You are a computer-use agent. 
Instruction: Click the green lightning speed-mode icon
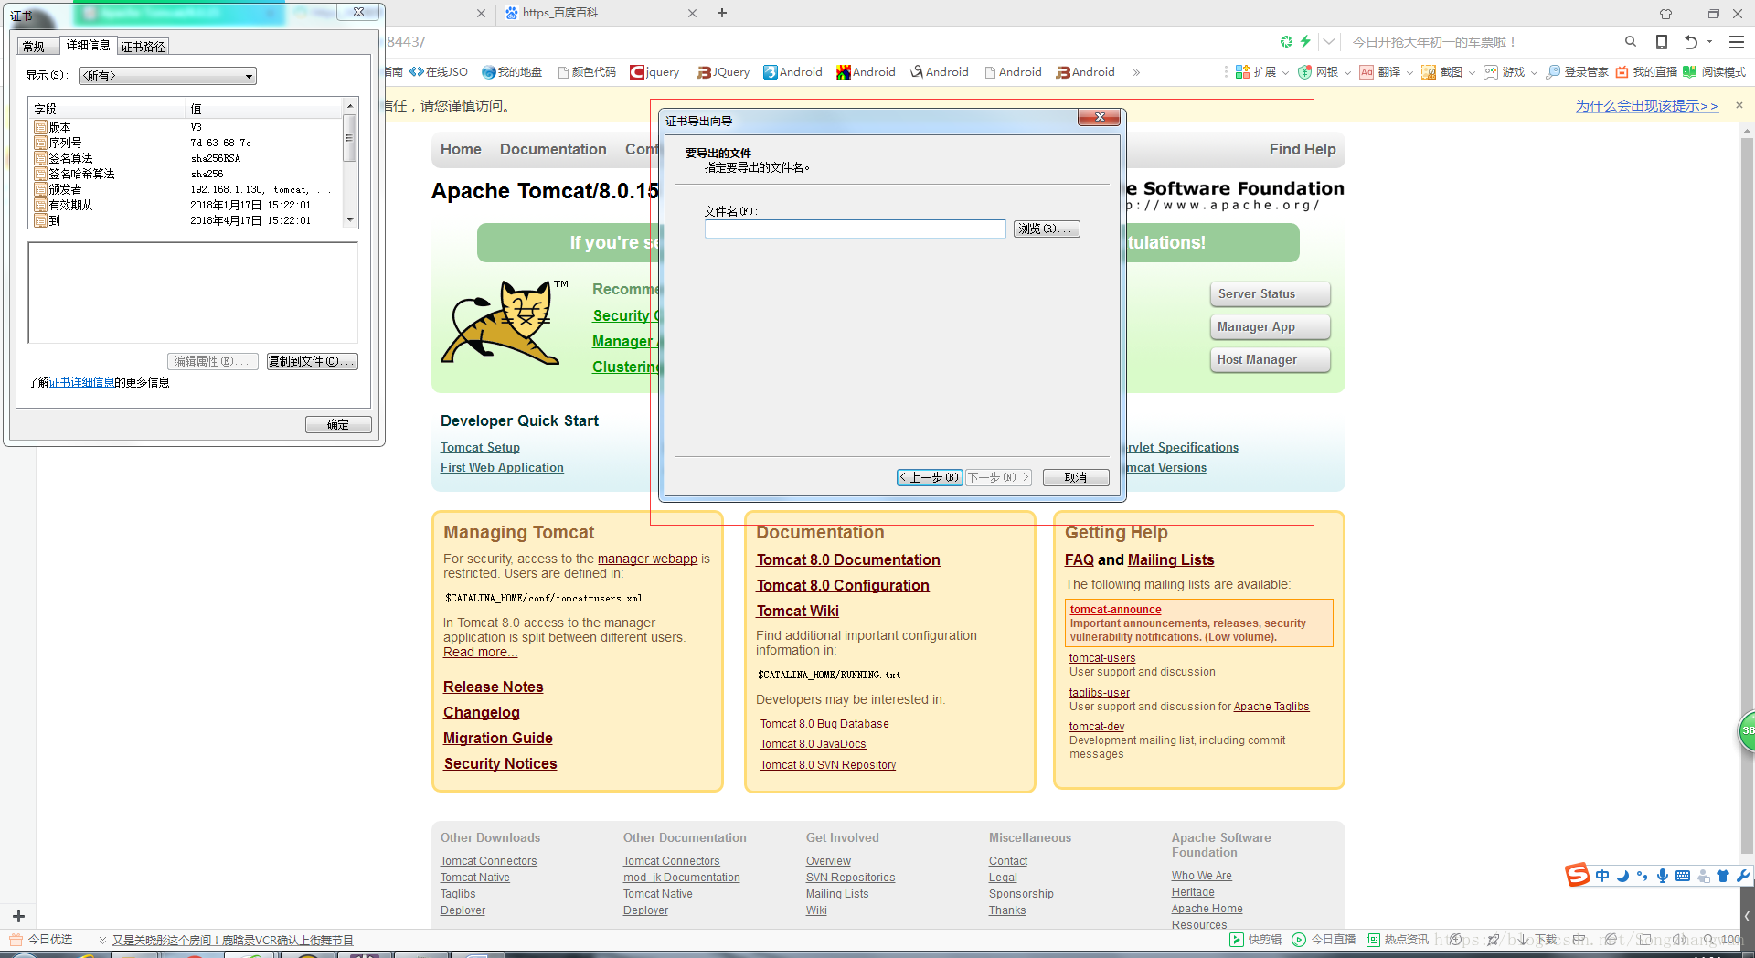pos(1305,42)
